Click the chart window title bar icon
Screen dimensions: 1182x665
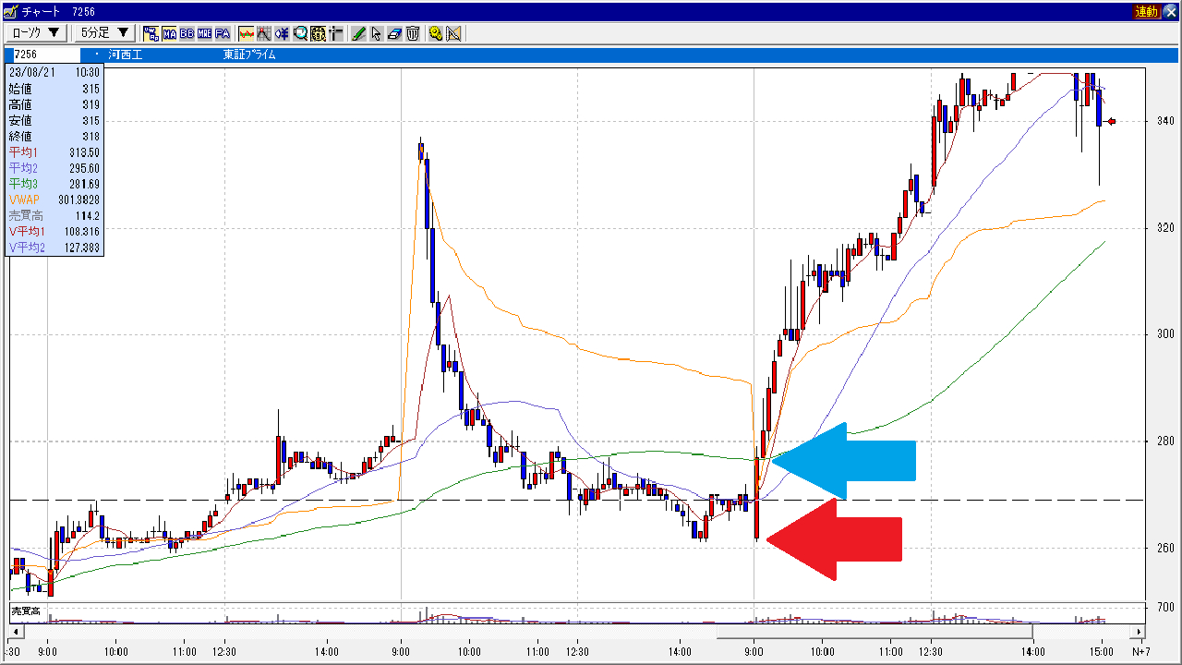point(10,11)
